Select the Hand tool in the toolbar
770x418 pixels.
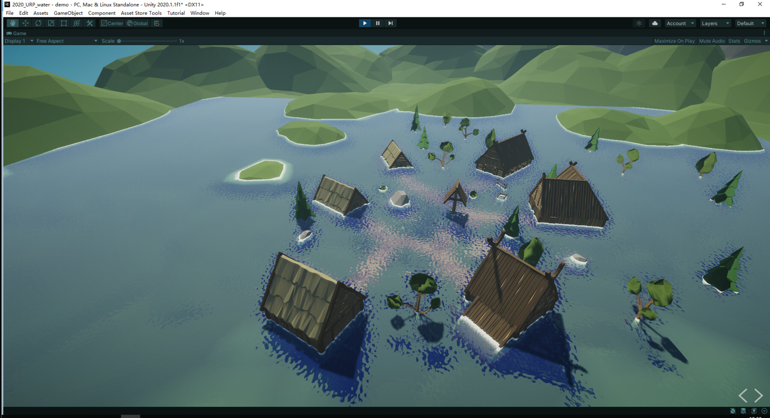pyautogui.click(x=12, y=23)
